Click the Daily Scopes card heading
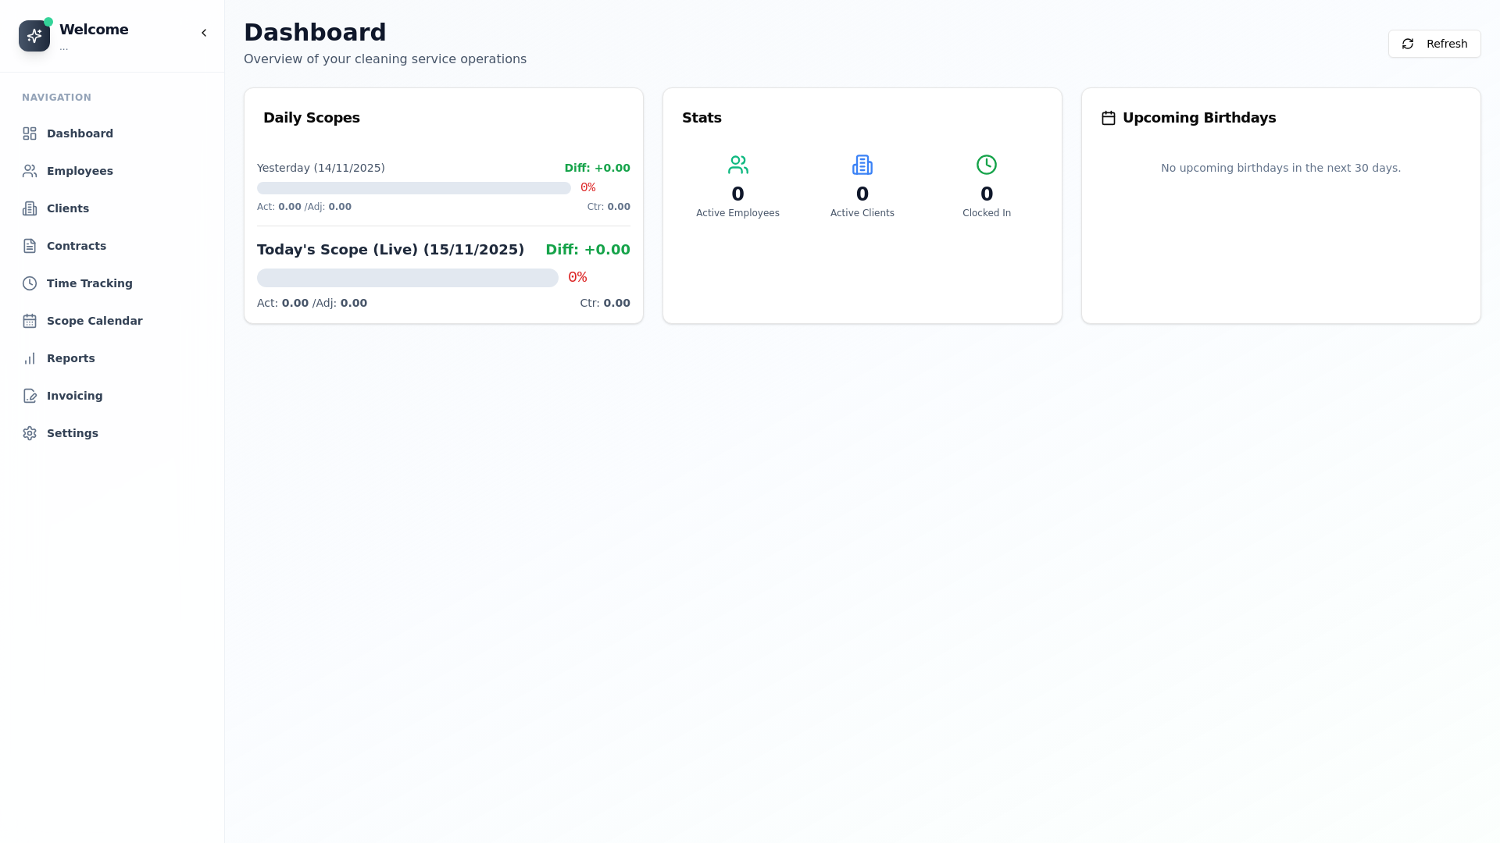1500x843 pixels. click(312, 118)
